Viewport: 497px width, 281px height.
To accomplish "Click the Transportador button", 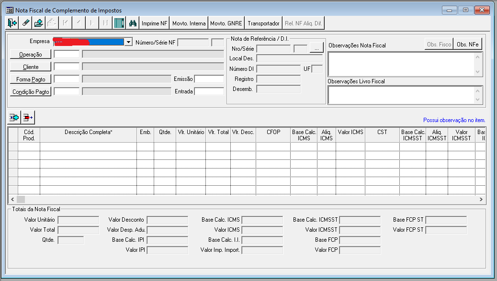I will coord(263,23).
